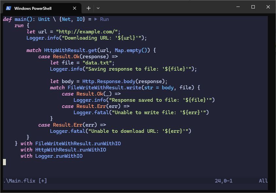Click the 'str' named argument
The image size is (276, 193).
pyautogui.click(x=148, y=88)
